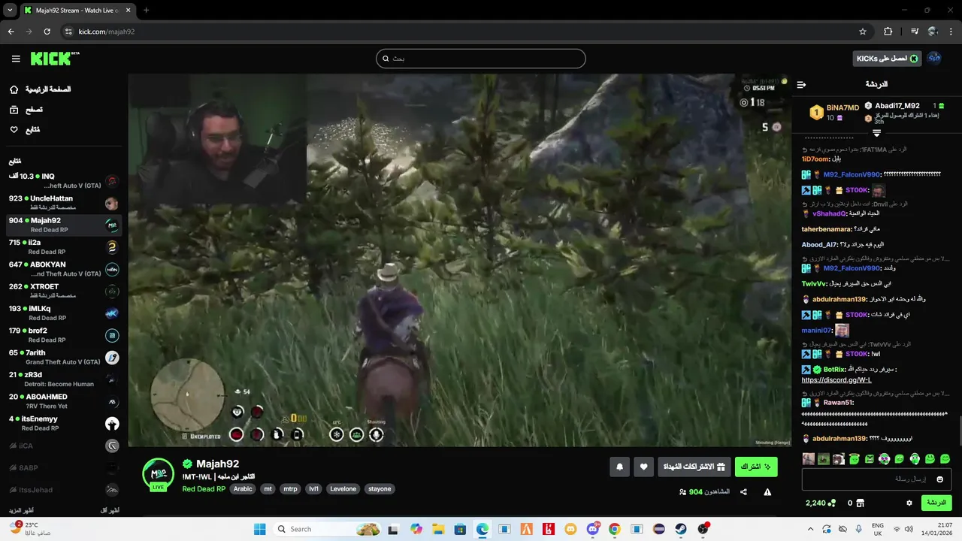
Task: Open the volume control in the system tray
Action: (x=910, y=529)
